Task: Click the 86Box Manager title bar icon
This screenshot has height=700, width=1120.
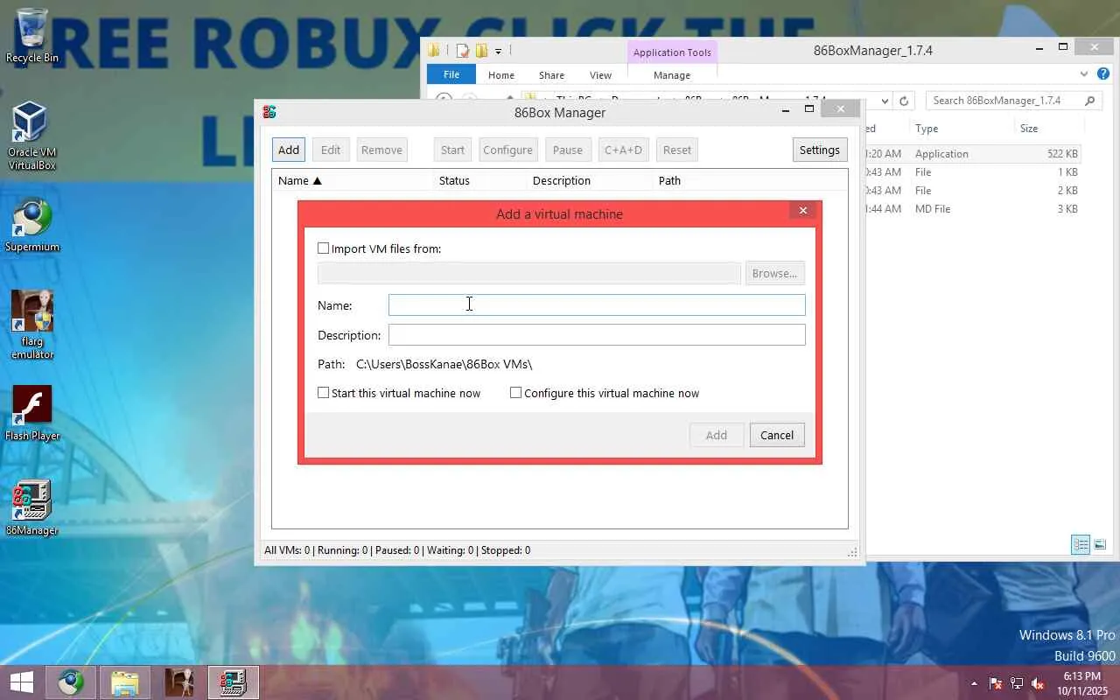Action: point(269,112)
